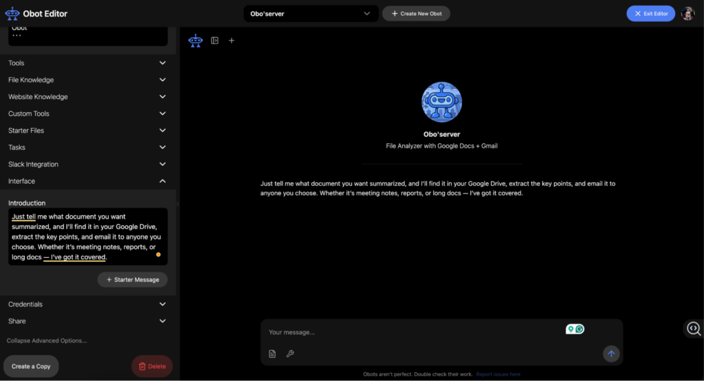The image size is (704, 381).
Task: Toggle the sidebar panel layout icon
Action: [x=214, y=41]
